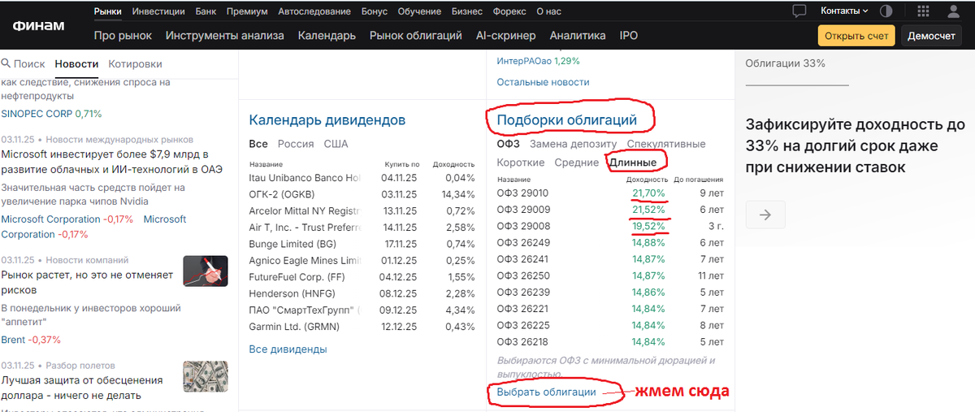The image size is (975, 412).
Task: Select the Длинные duration tab
Action: coord(633,163)
